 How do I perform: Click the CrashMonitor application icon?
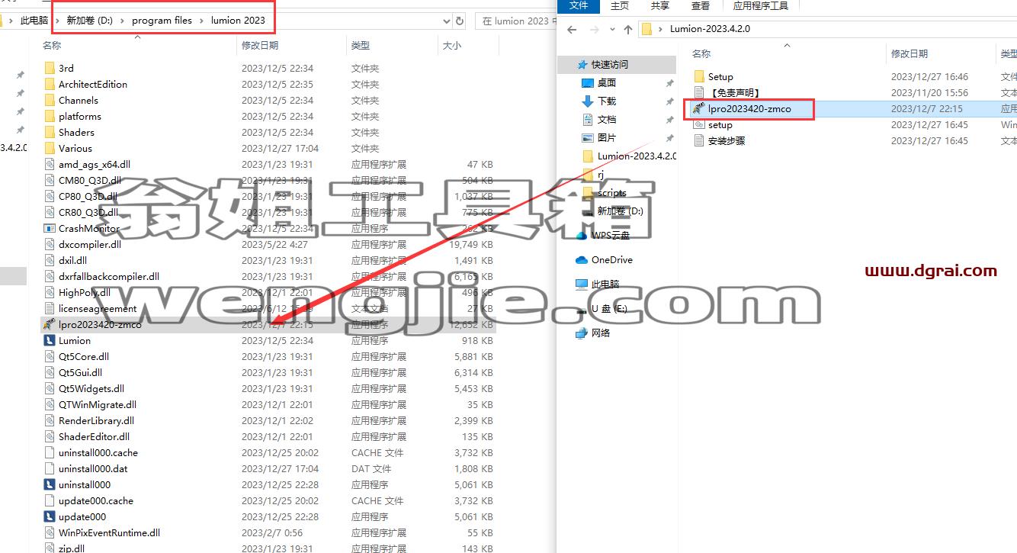50,228
